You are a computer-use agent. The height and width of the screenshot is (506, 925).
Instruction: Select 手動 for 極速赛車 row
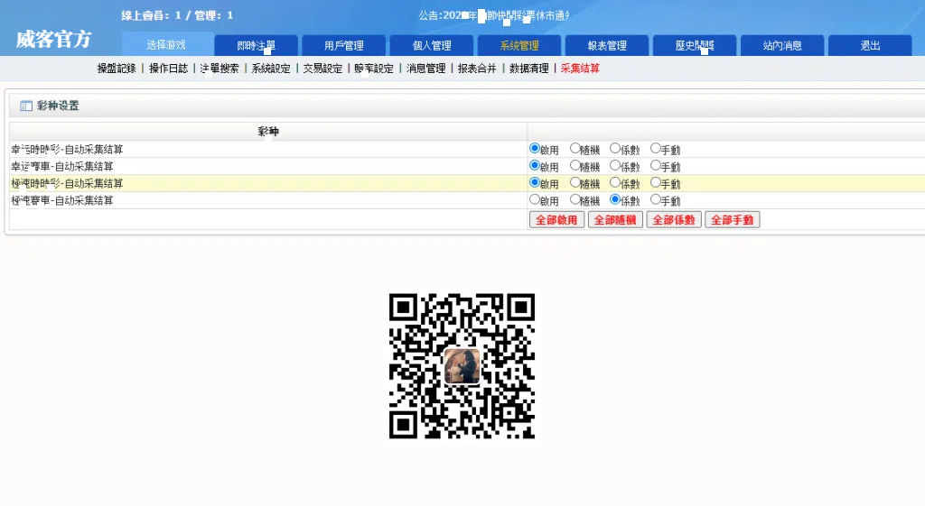[656, 199]
